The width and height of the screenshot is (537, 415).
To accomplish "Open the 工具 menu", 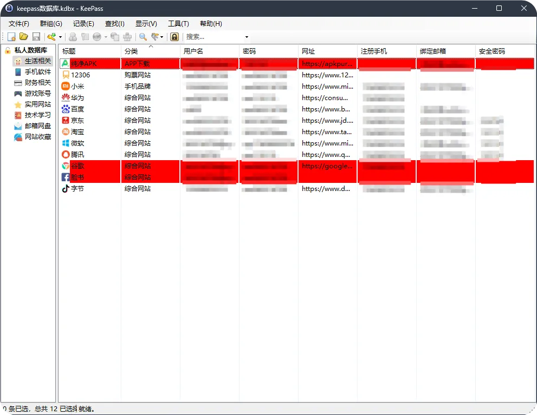I will click(179, 23).
